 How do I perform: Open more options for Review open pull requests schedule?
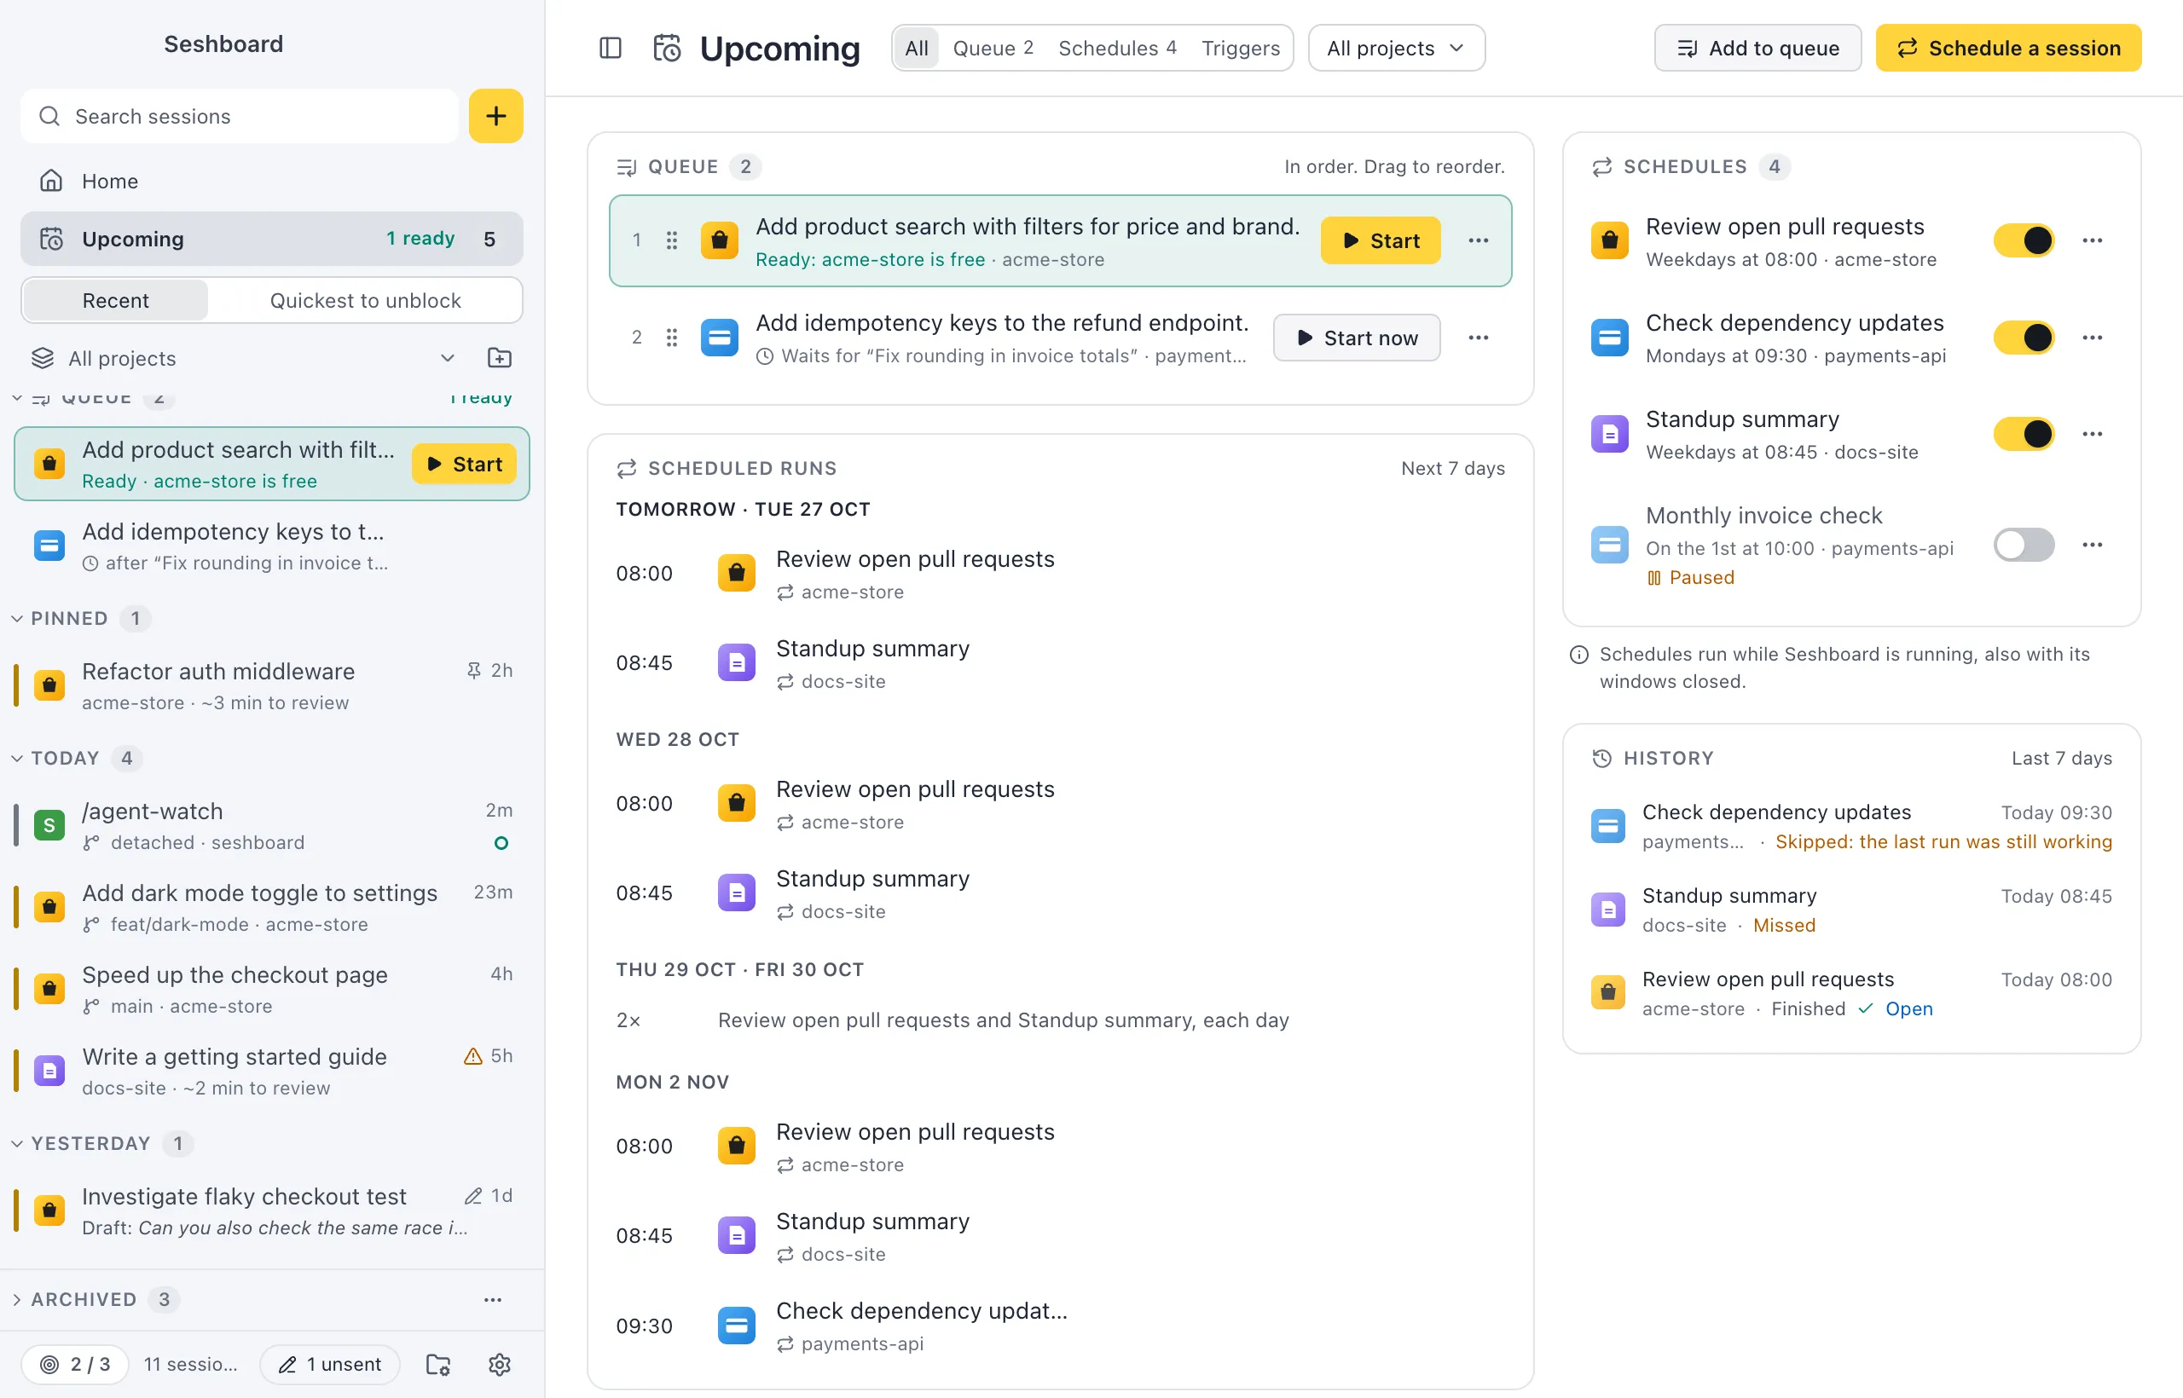2093,240
